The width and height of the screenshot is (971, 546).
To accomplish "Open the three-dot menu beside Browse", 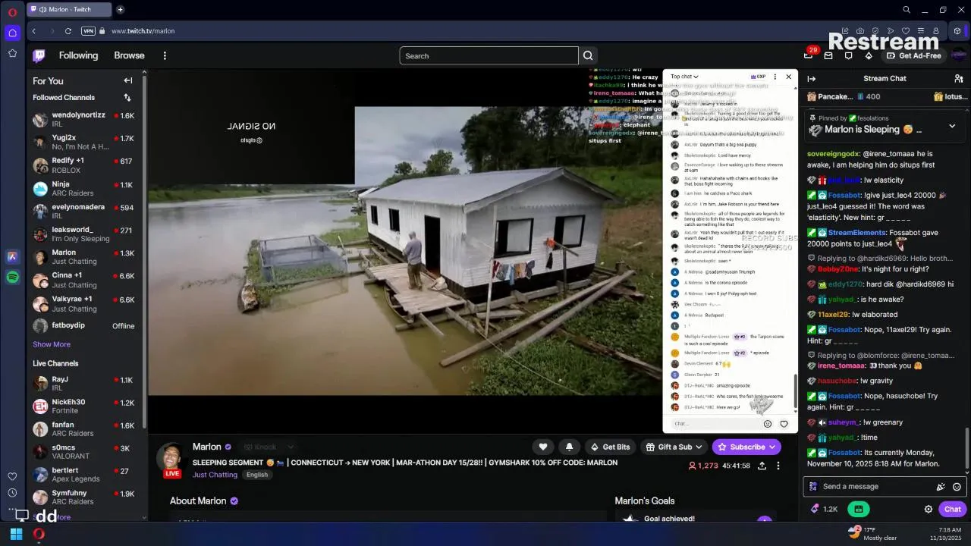I will 165,55.
